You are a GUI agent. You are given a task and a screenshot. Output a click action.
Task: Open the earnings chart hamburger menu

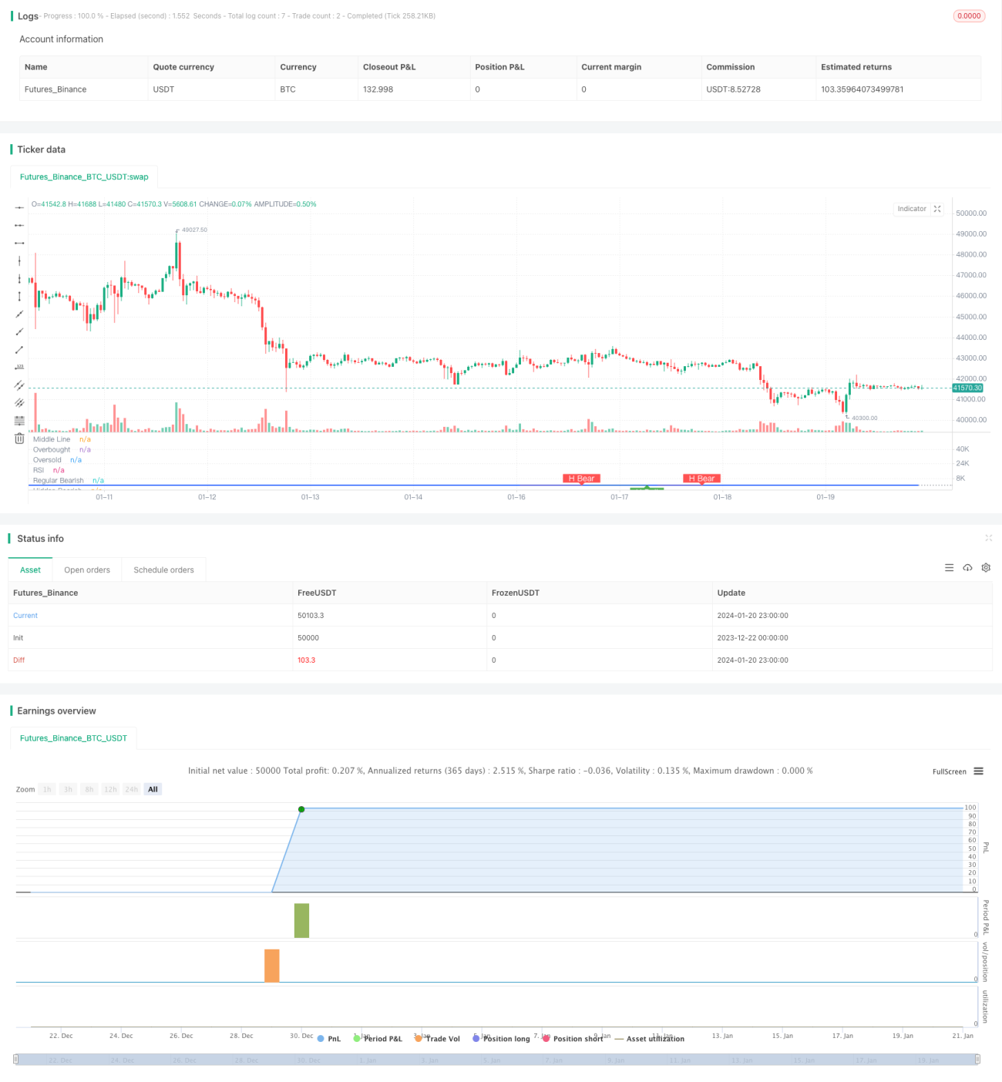pos(978,771)
